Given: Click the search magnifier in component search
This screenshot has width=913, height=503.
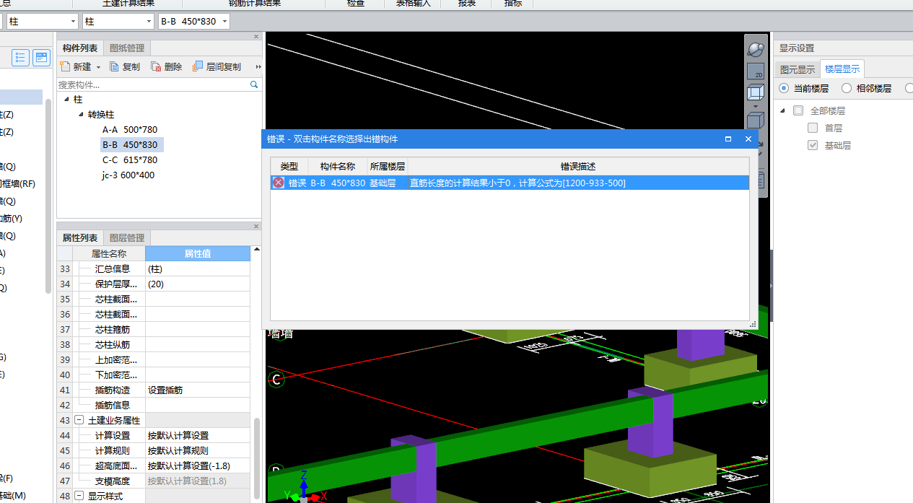Looking at the screenshot, I should pyautogui.click(x=254, y=84).
